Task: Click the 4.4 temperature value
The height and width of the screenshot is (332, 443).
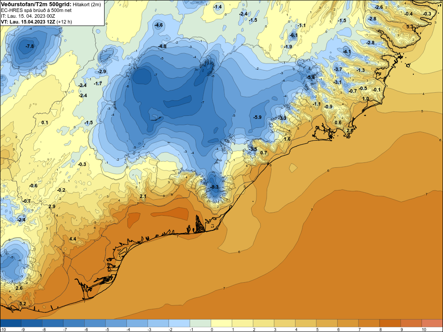Action: tap(73, 239)
